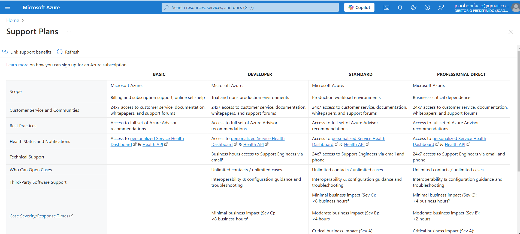Focus the search resources input field

coord(250,7)
